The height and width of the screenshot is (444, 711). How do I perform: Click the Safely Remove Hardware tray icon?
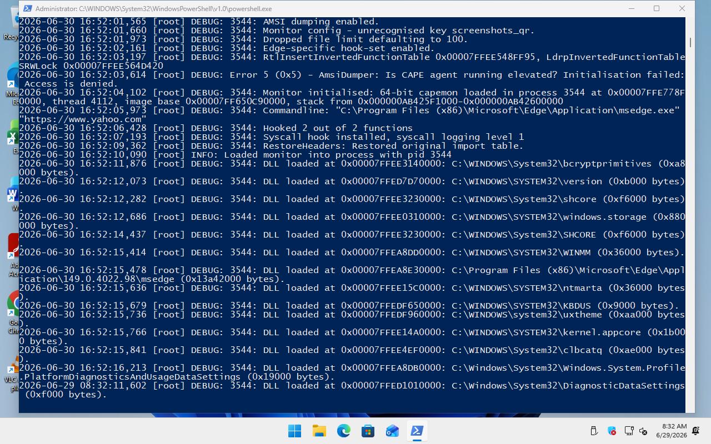(594, 431)
